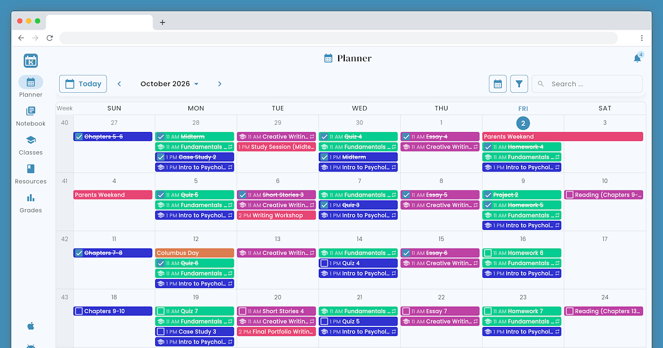Image resolution: width=663 pixels, height=348 pixels.
Task: Select week 41 in the week column
Action: coord(65,181)
